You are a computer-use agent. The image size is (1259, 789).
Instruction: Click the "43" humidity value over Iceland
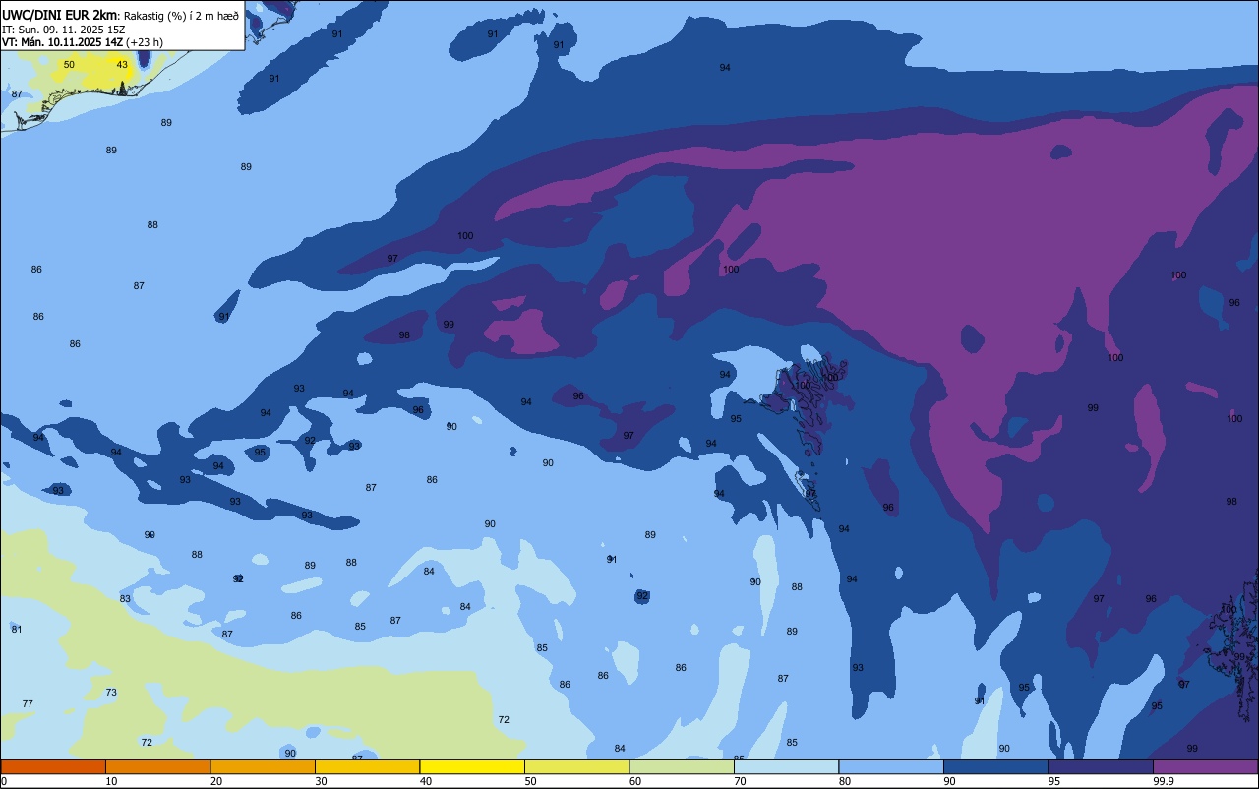coord(122,65)
